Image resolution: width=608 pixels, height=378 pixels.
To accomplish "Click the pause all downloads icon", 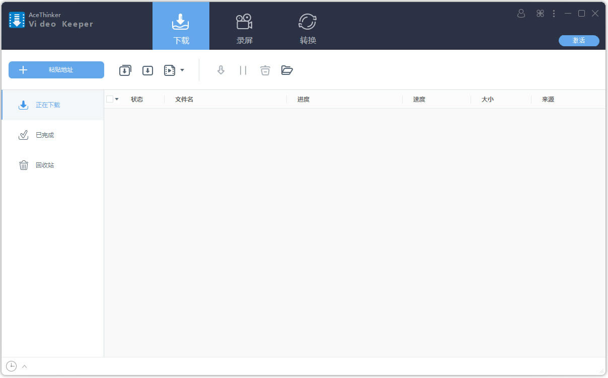I will coord(243,70).
